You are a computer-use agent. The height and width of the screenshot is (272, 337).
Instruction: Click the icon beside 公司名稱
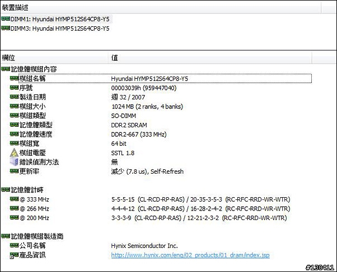point(14,246)
